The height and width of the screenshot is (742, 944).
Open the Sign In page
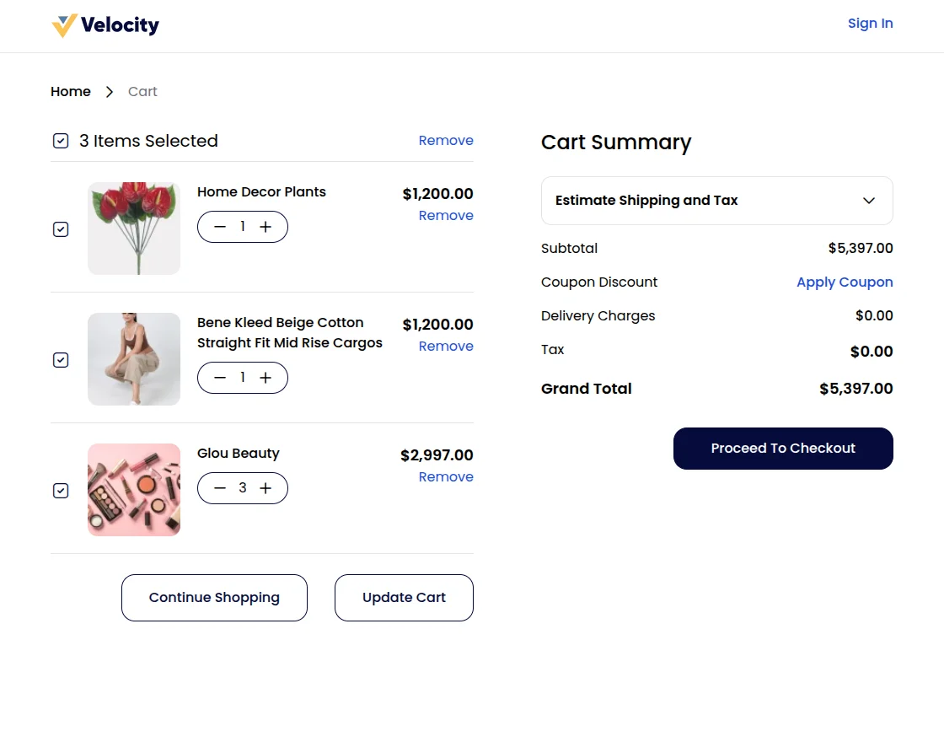point(870,24)
